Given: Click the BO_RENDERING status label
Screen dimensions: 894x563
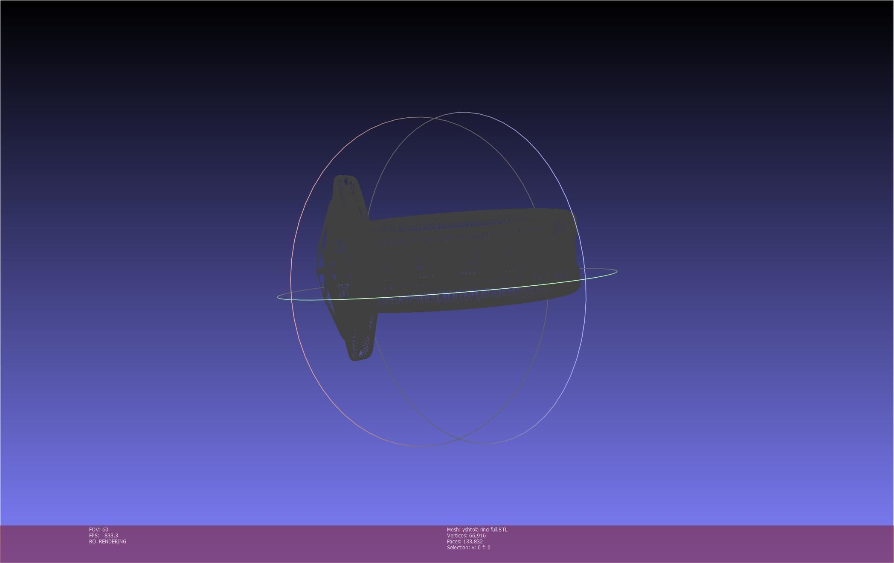Looking at the screenshot, I should click(x=107, y=542).
